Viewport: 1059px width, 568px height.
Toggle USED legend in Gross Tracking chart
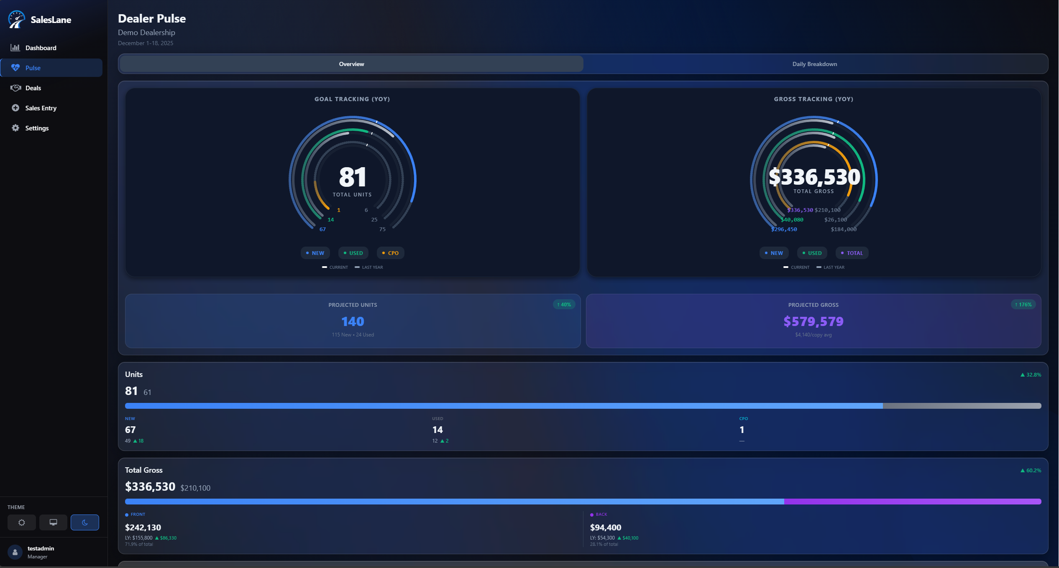point(811,253)
